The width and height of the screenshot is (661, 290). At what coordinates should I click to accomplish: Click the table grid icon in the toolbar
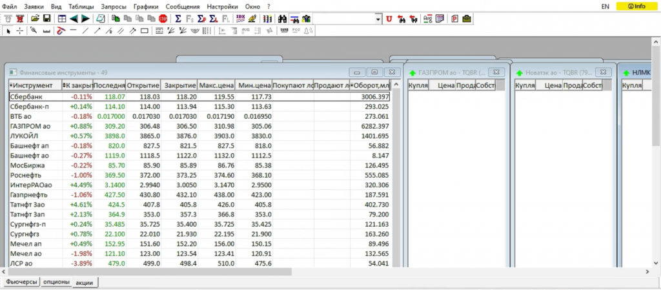tap(62, 19)
